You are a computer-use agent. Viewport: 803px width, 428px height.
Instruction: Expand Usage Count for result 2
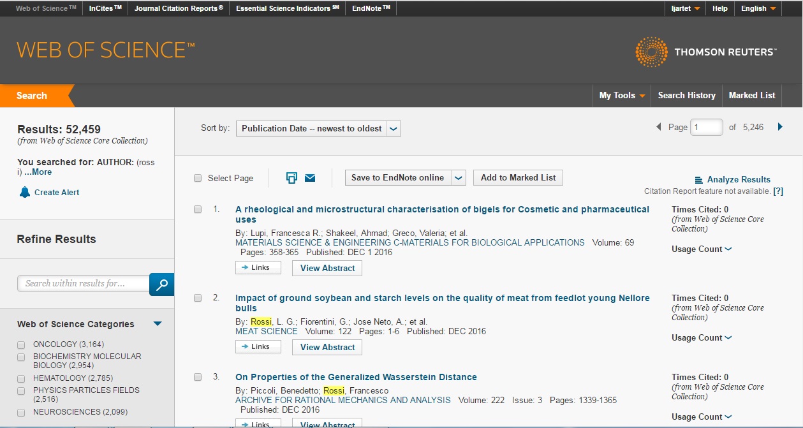(x=702, y=337)
